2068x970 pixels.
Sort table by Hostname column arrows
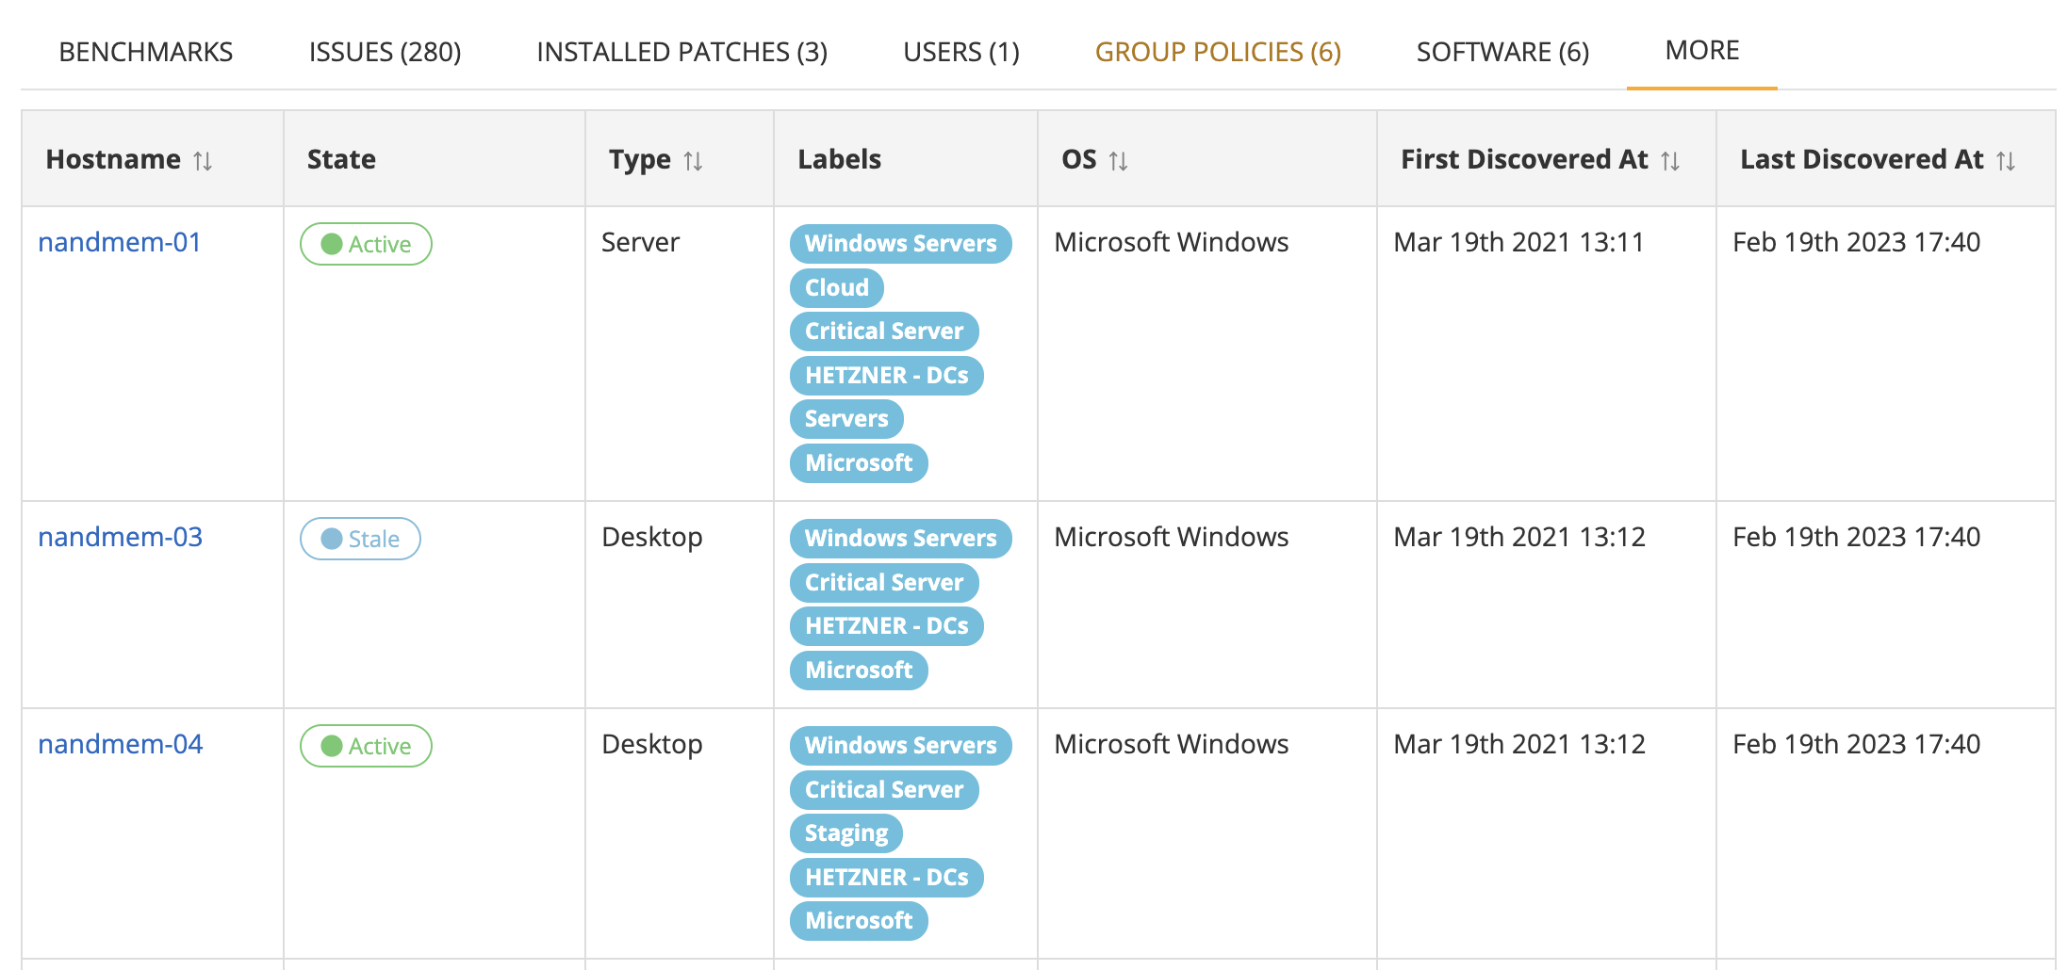pyautogui.click(x=203, y=161)
